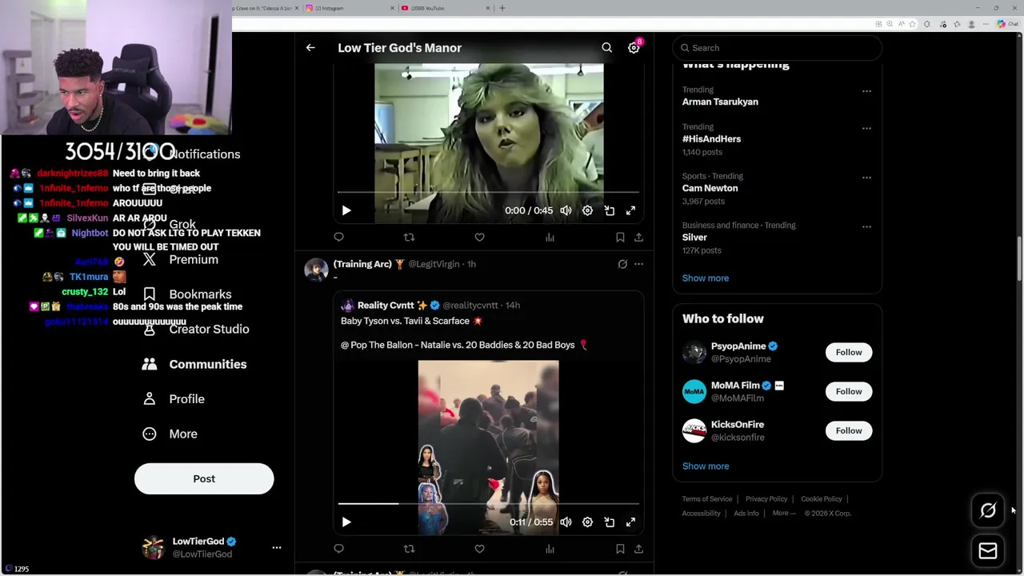Share the first video post

tap(638, 237)
